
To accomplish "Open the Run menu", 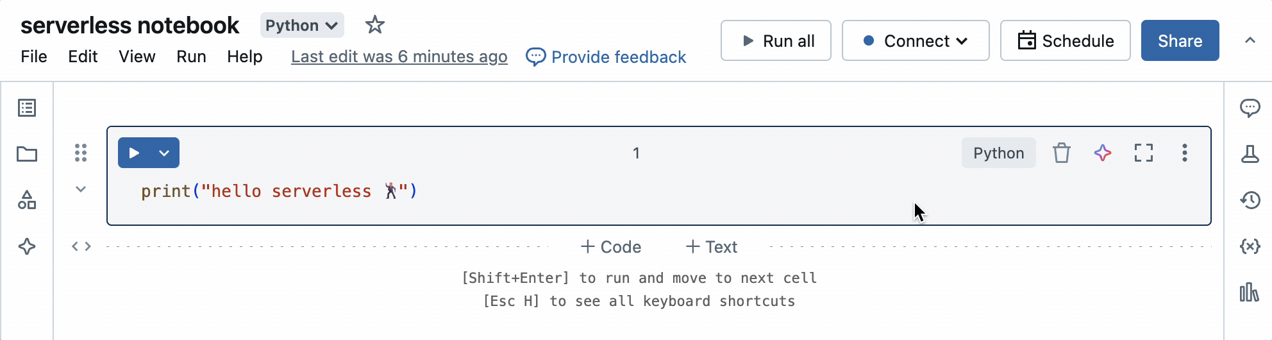I will [x=191, y=56].
